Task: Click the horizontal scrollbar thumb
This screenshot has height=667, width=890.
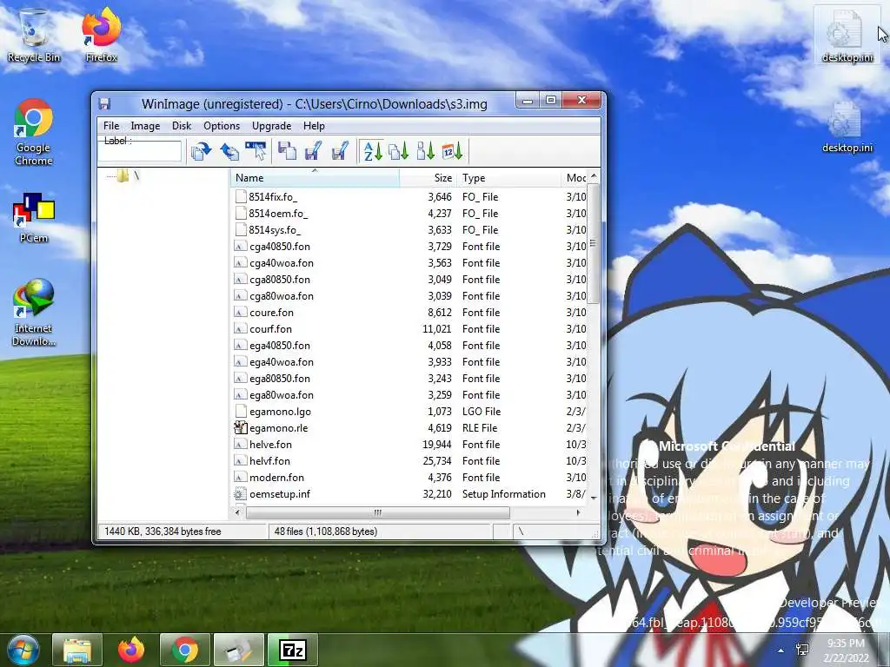Action: pos(377,512)
